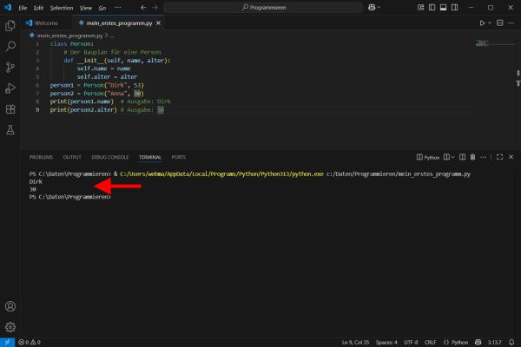Close the terminal panel
Image resolution: width=521 pixels, height=347 pixels.
(511, 157)
